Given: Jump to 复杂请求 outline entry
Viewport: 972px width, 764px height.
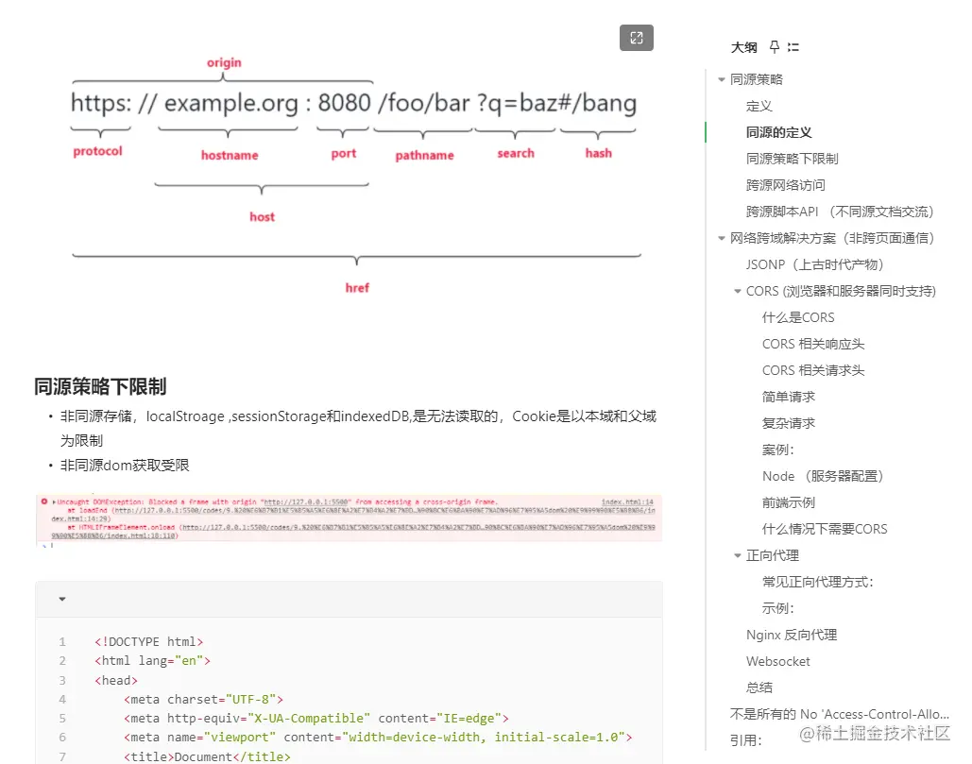Looking at the screenshot, I should pos(789,423).
